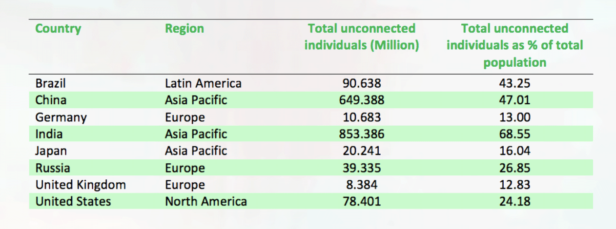
Task: Click United Kingdom's 8.384 value
Action: [361, 185]
